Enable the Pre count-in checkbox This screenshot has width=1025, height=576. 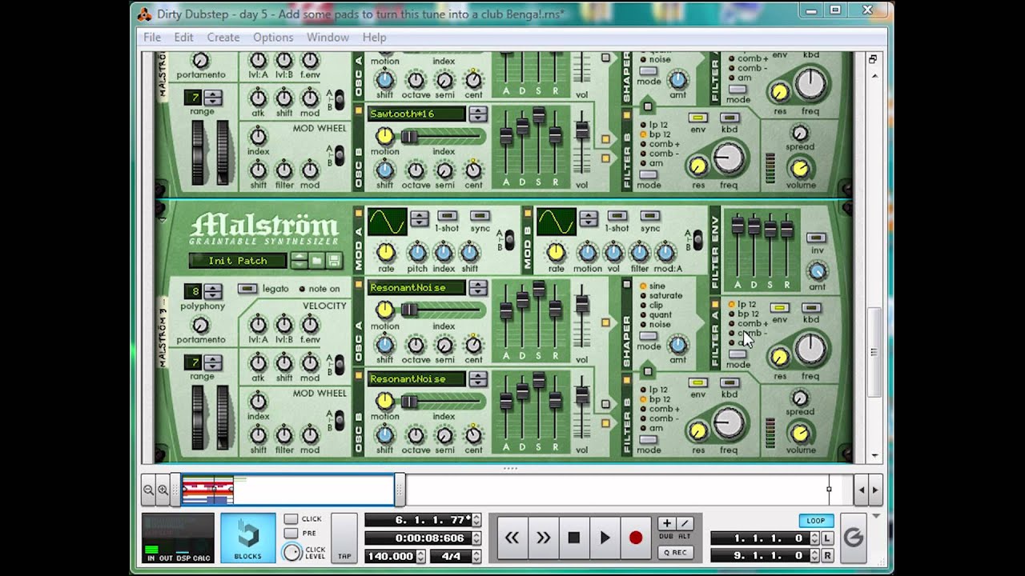(x=291, y=534)
